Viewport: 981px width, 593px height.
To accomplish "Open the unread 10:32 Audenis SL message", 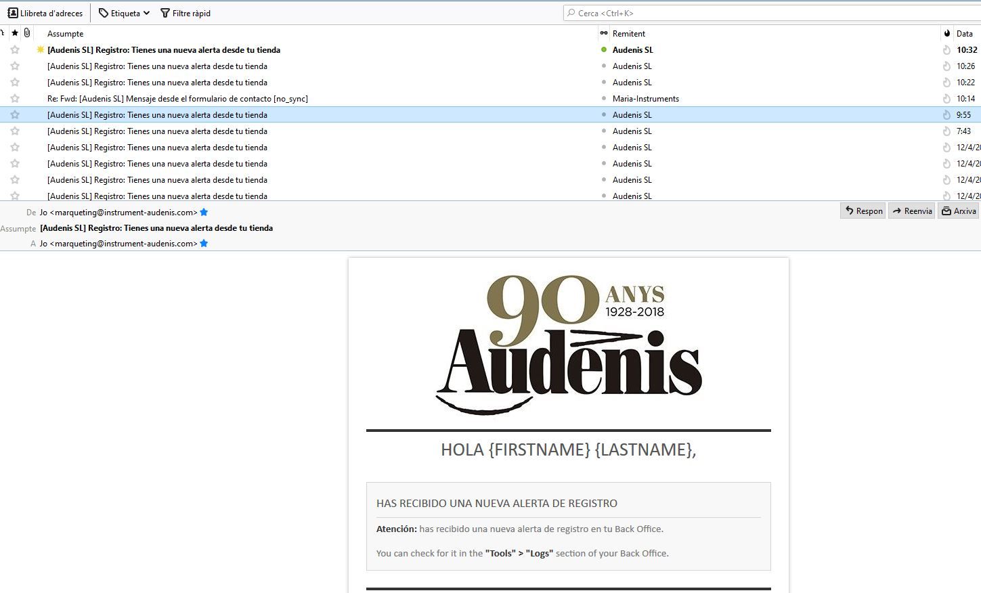I will [x=164, y=49].
